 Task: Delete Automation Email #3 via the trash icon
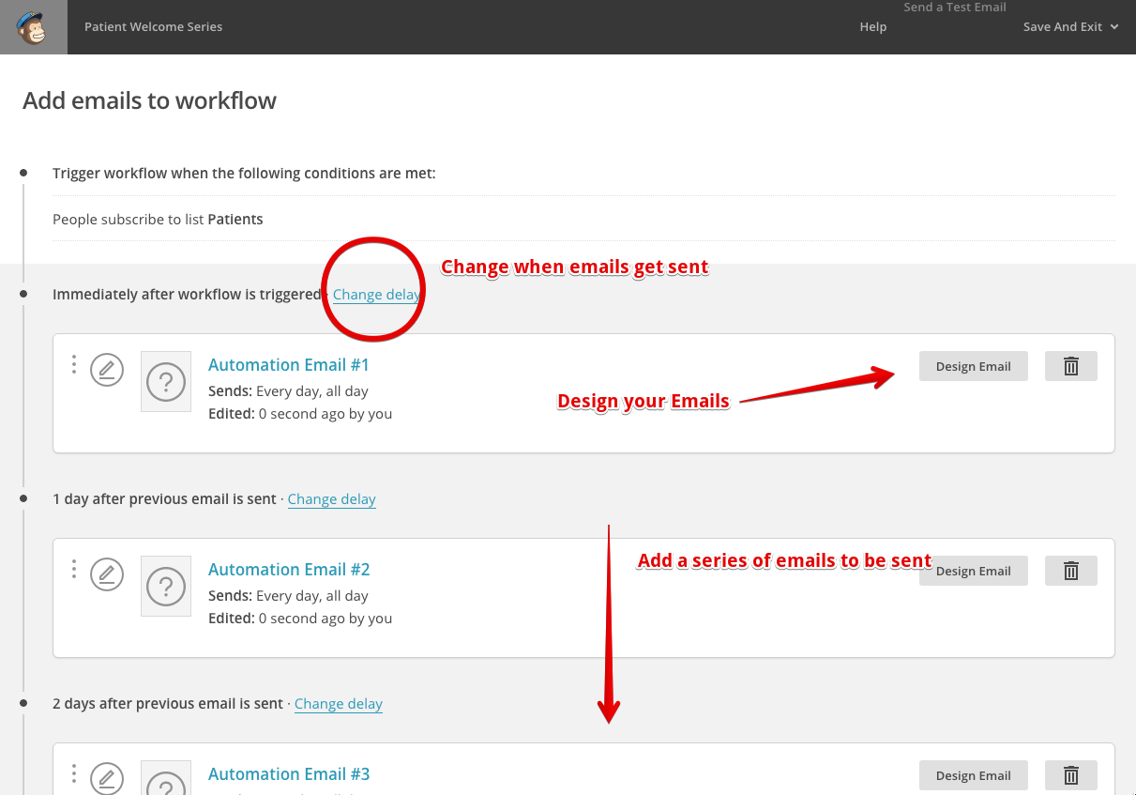click(x=1070, y=774)
